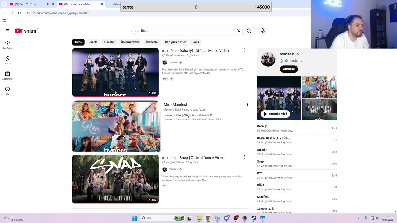Reload the current page
This screenshot has height=223, width=397.
point(19,13)
